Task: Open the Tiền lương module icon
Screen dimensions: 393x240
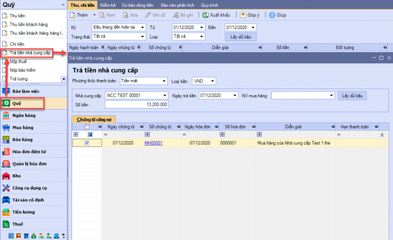Action: click(x=6, y=212)
